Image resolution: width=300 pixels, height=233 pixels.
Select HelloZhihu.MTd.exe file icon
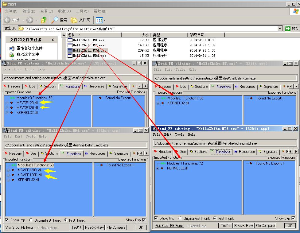point(70,50)
